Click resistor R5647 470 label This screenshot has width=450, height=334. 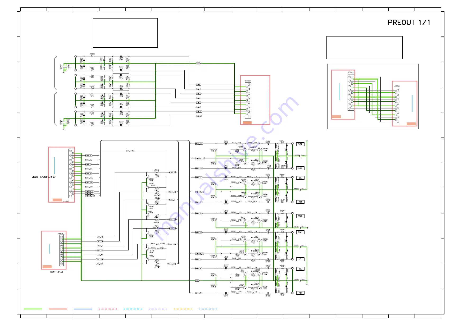236,143
